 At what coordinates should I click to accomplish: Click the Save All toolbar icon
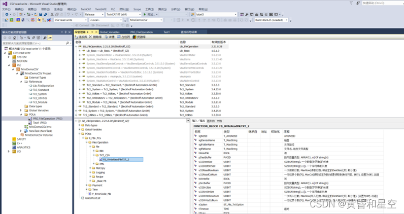tap(45, 14)
